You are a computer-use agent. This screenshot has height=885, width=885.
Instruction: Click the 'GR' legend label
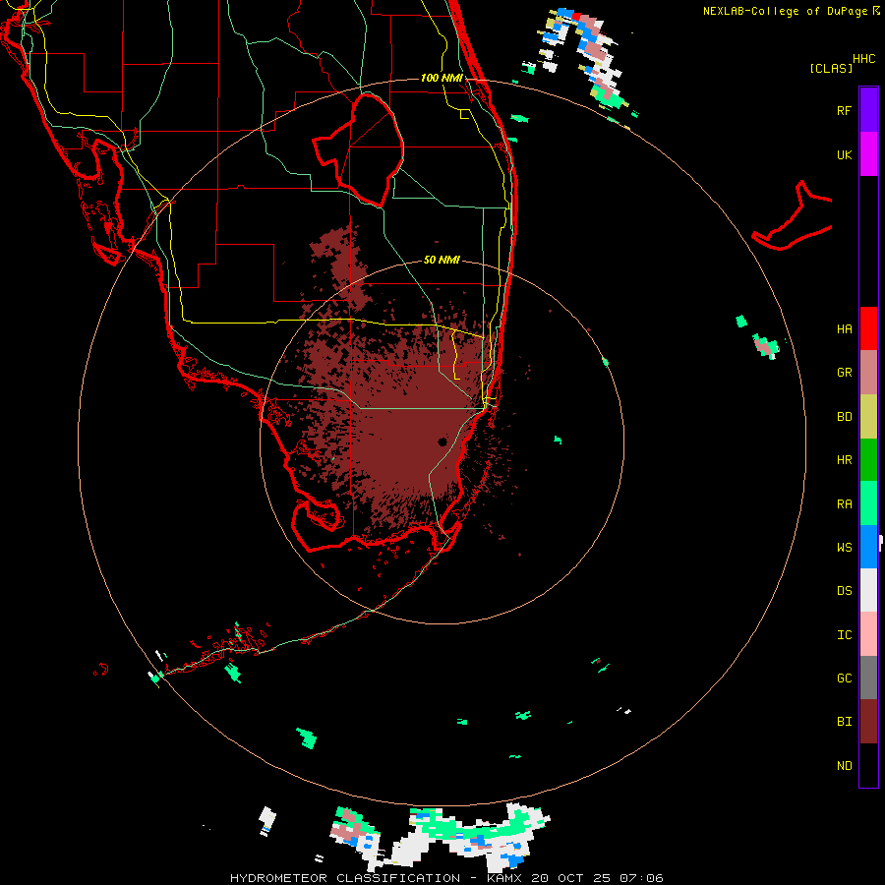coord(844,373)
